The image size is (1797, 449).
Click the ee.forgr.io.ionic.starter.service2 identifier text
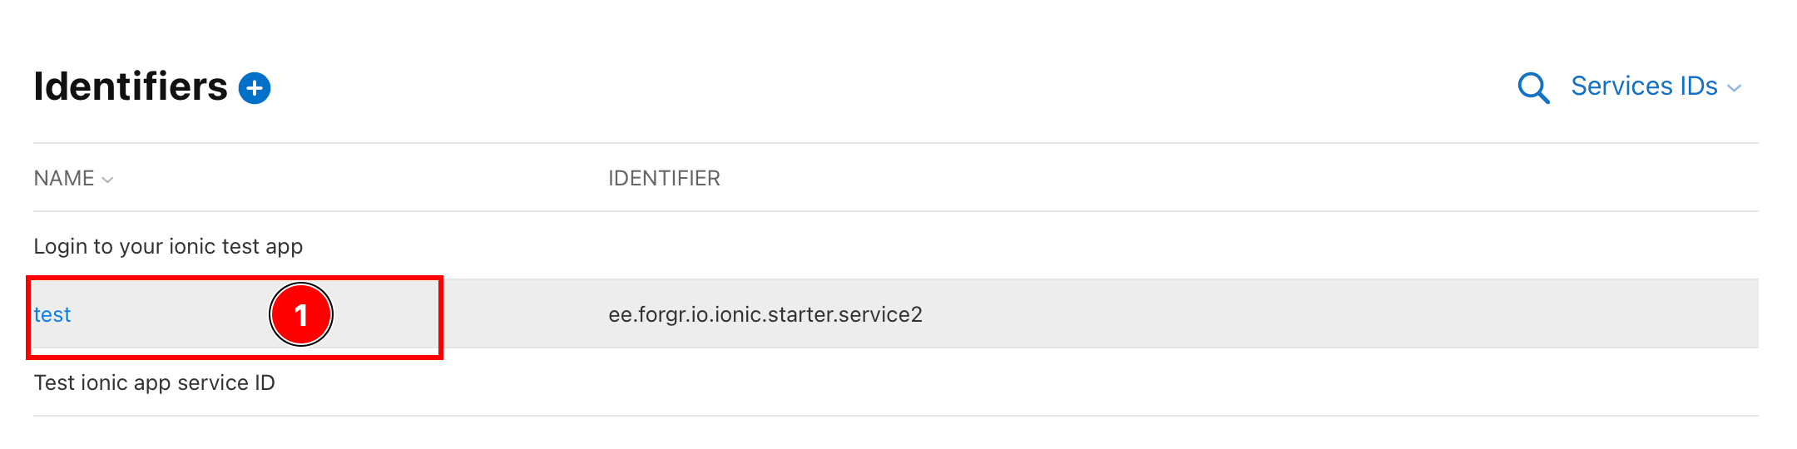point(765,314)
